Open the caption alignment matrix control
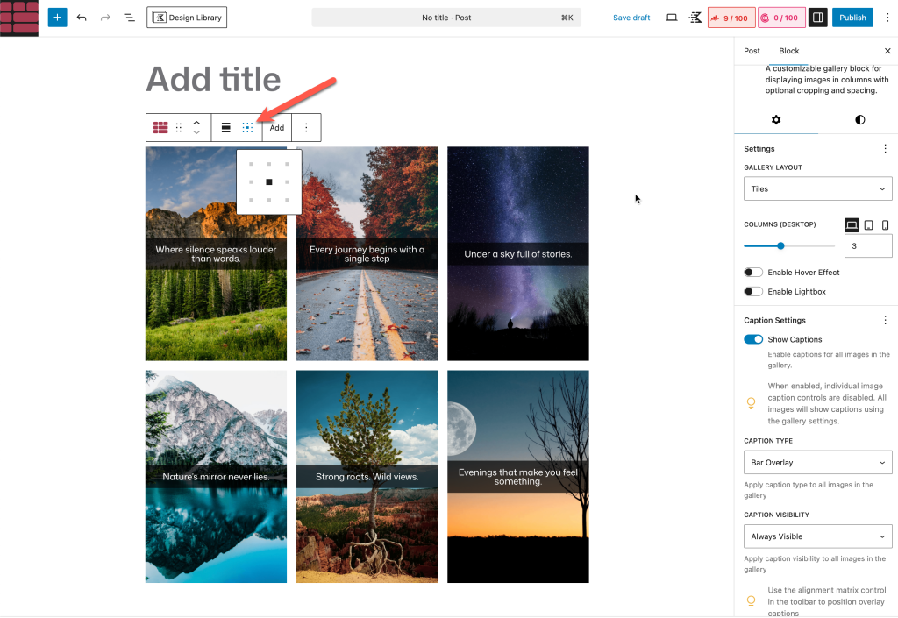This screenshot has width=898, height=618. 247,128
